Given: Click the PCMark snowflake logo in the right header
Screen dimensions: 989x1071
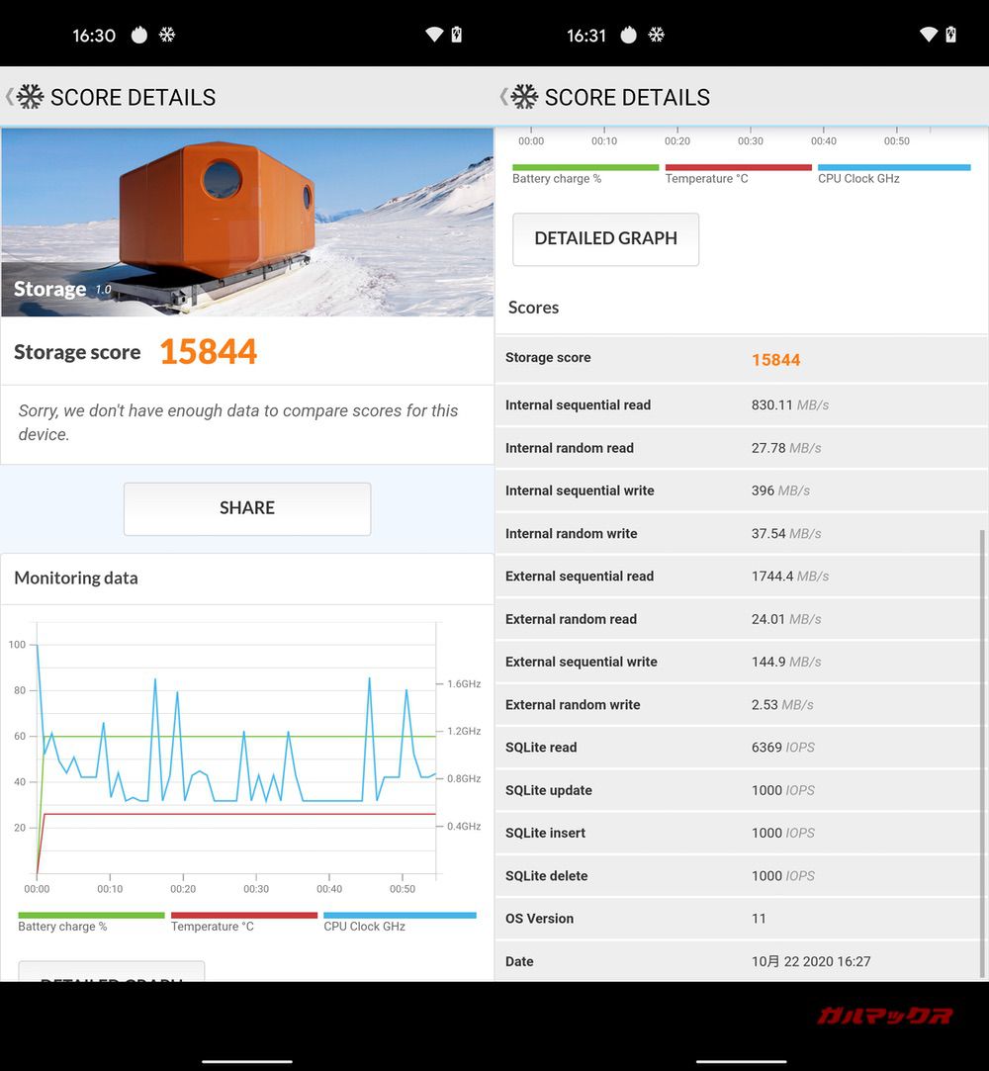Looking at the screenshot, I should click(x=525, y=97).
